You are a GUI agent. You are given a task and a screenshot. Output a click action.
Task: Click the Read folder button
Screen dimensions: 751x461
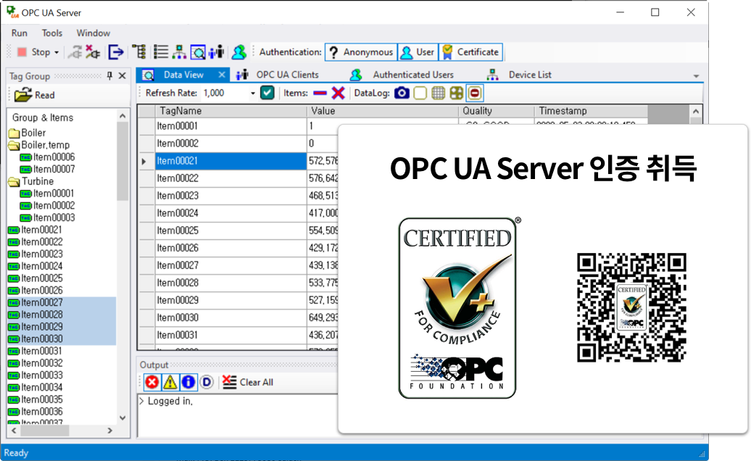pyautogui.click(x=35, y=95)
